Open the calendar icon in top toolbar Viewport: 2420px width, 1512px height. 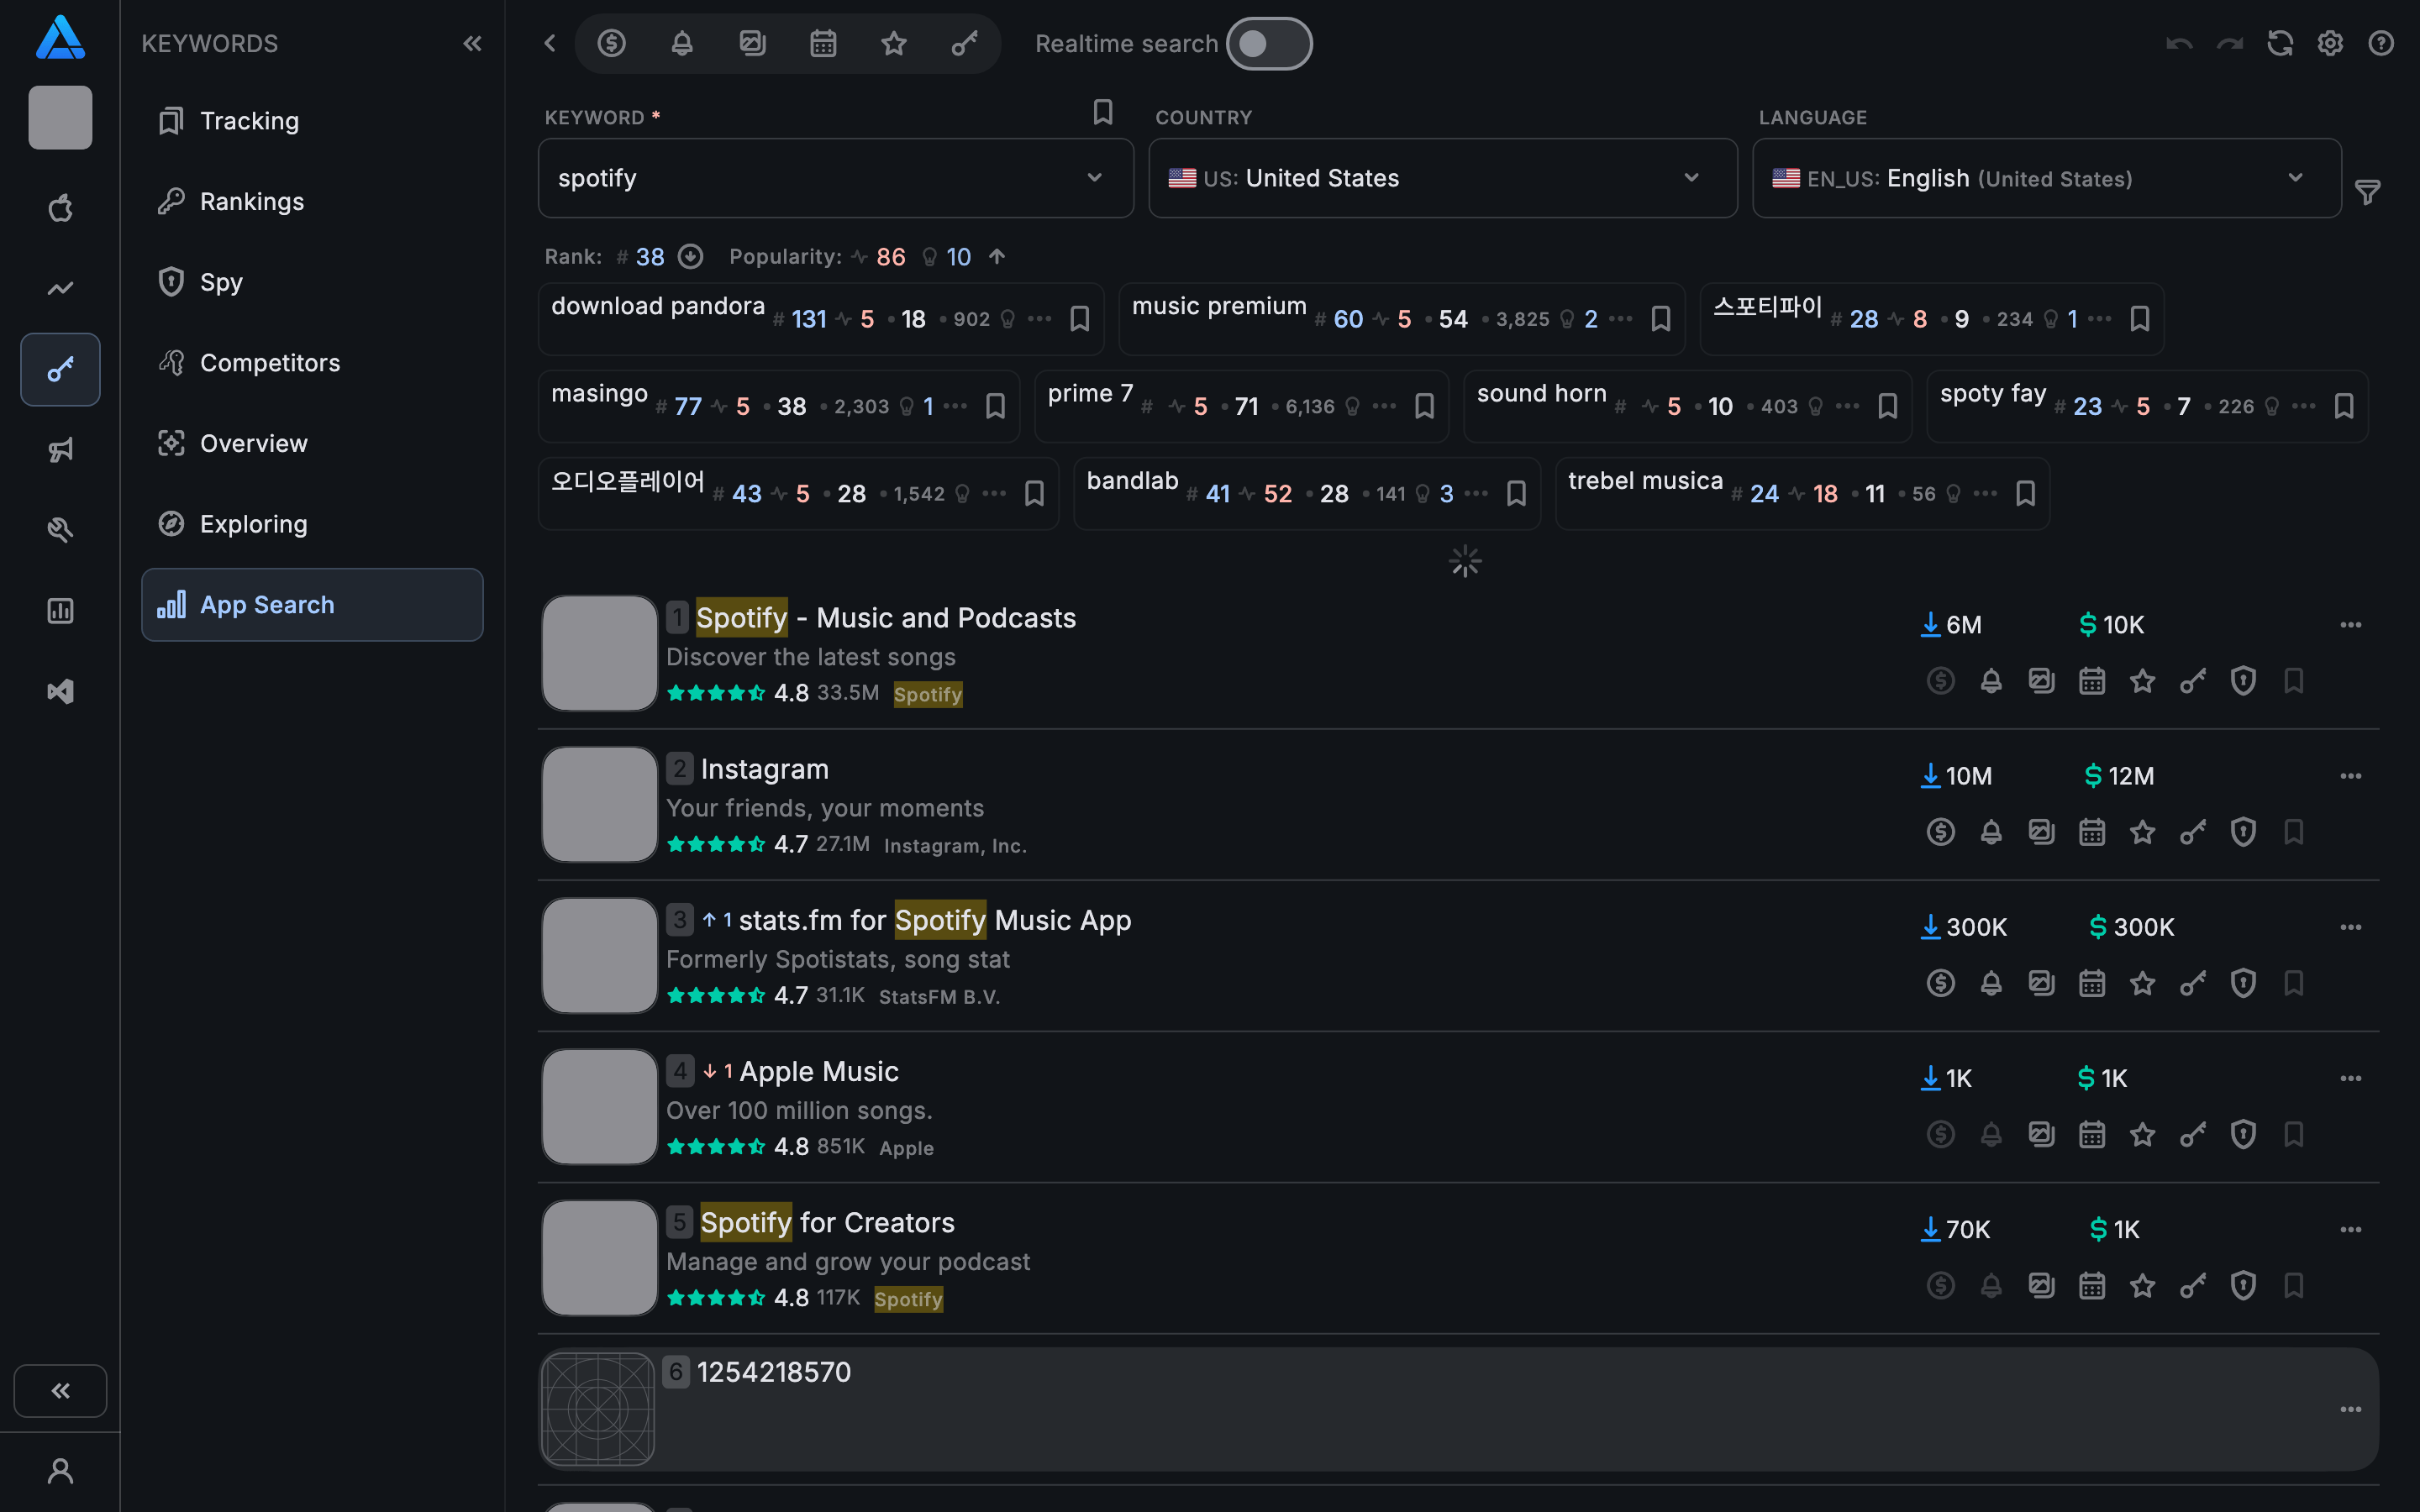pos(823,43)
